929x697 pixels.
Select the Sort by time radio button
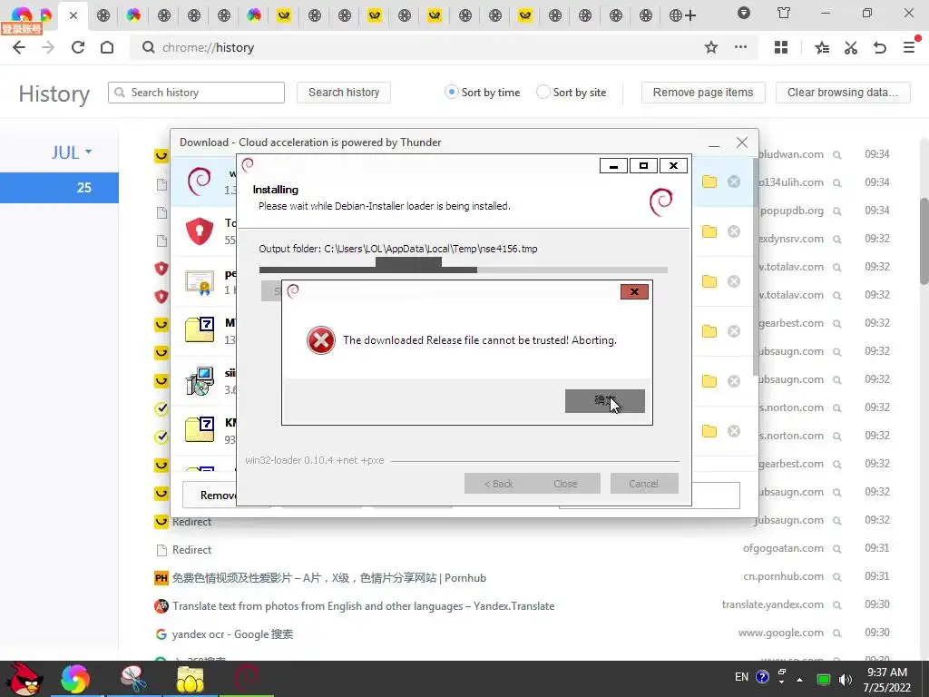[x=452, y=93]
